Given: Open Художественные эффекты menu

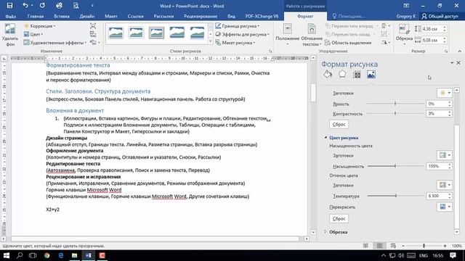Looking at the screenshot, I should pyautogui.click(x=55, y=43).
